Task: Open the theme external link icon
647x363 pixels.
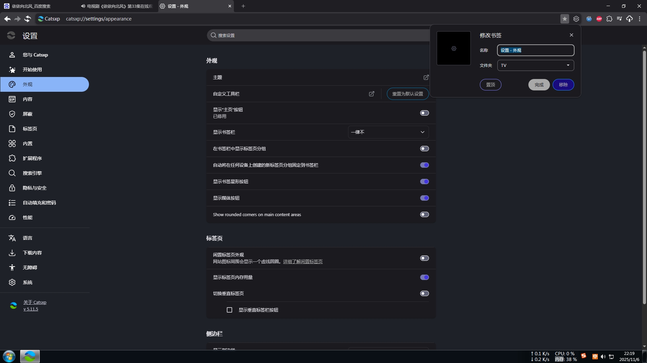Action: tap(426, 77)
